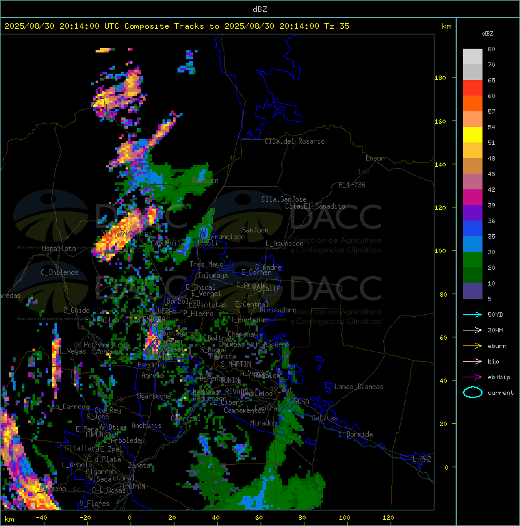
Task: Click the 'Clla.del_Rosario' map label
Action: click(x=294, y=141)
